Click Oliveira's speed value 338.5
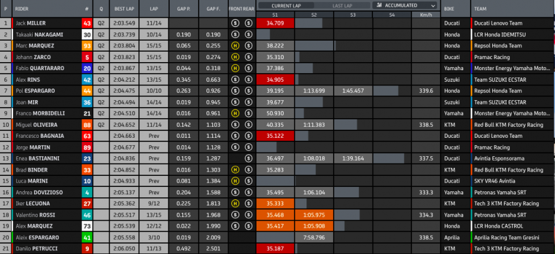The width and height of the screenshot is (555, 254). (x=426, y=125)
